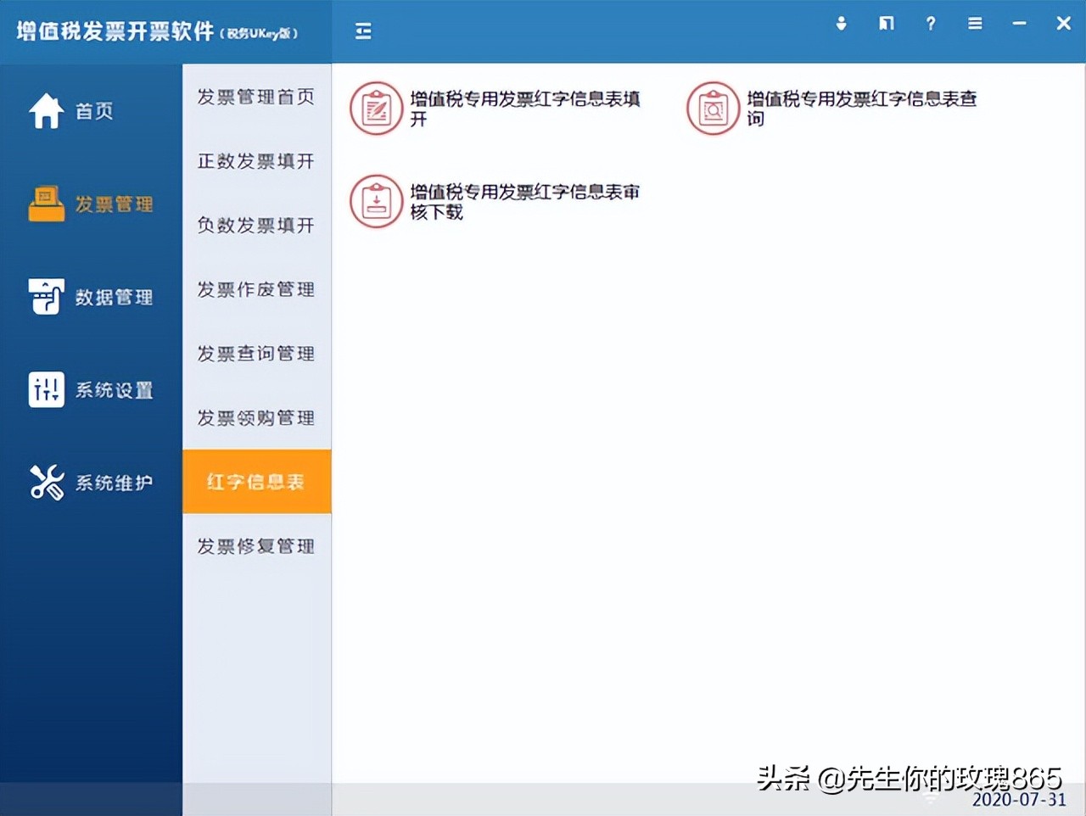Select the 发票管理 printer icon in sidebar
The width and height of the screenshot is (1086, 816).
[46, 203]
